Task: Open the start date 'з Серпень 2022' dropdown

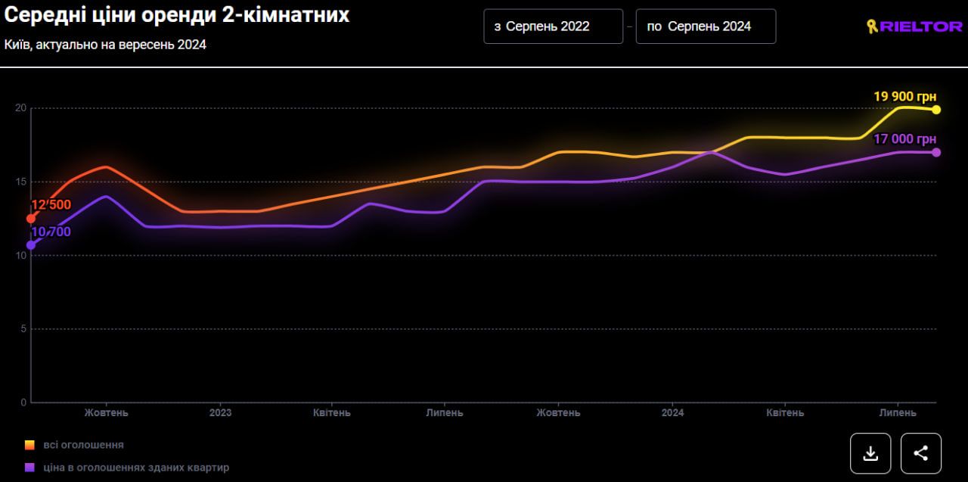Action: pos(553,26)
